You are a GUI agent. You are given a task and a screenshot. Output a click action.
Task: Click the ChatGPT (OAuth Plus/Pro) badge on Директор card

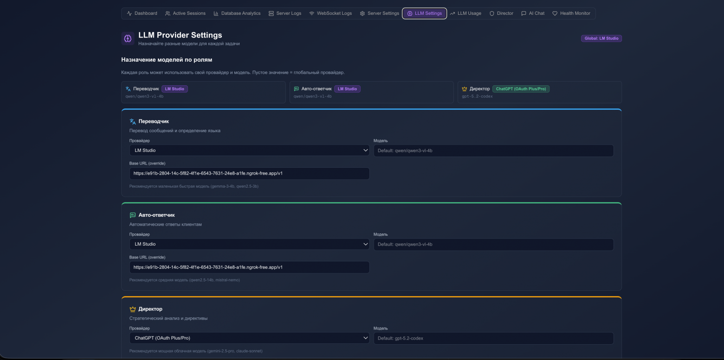tap(521, 88)
